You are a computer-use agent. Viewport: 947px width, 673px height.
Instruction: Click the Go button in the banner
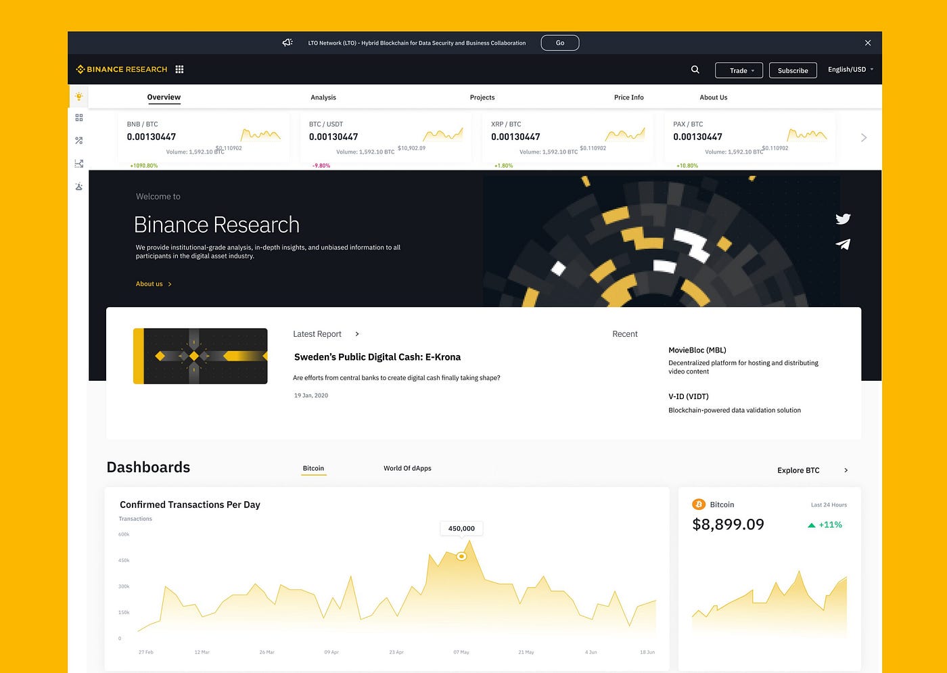pos(560,43)
